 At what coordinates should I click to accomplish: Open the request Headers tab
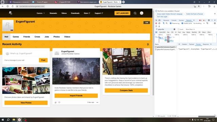pyautogui.click(x=184, y=44)
